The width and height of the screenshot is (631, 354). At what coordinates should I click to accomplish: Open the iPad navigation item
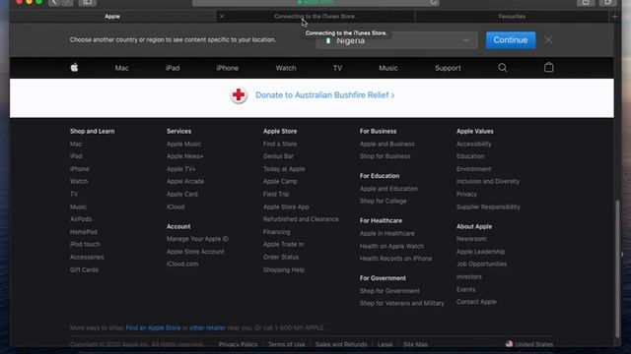(173, 68)
